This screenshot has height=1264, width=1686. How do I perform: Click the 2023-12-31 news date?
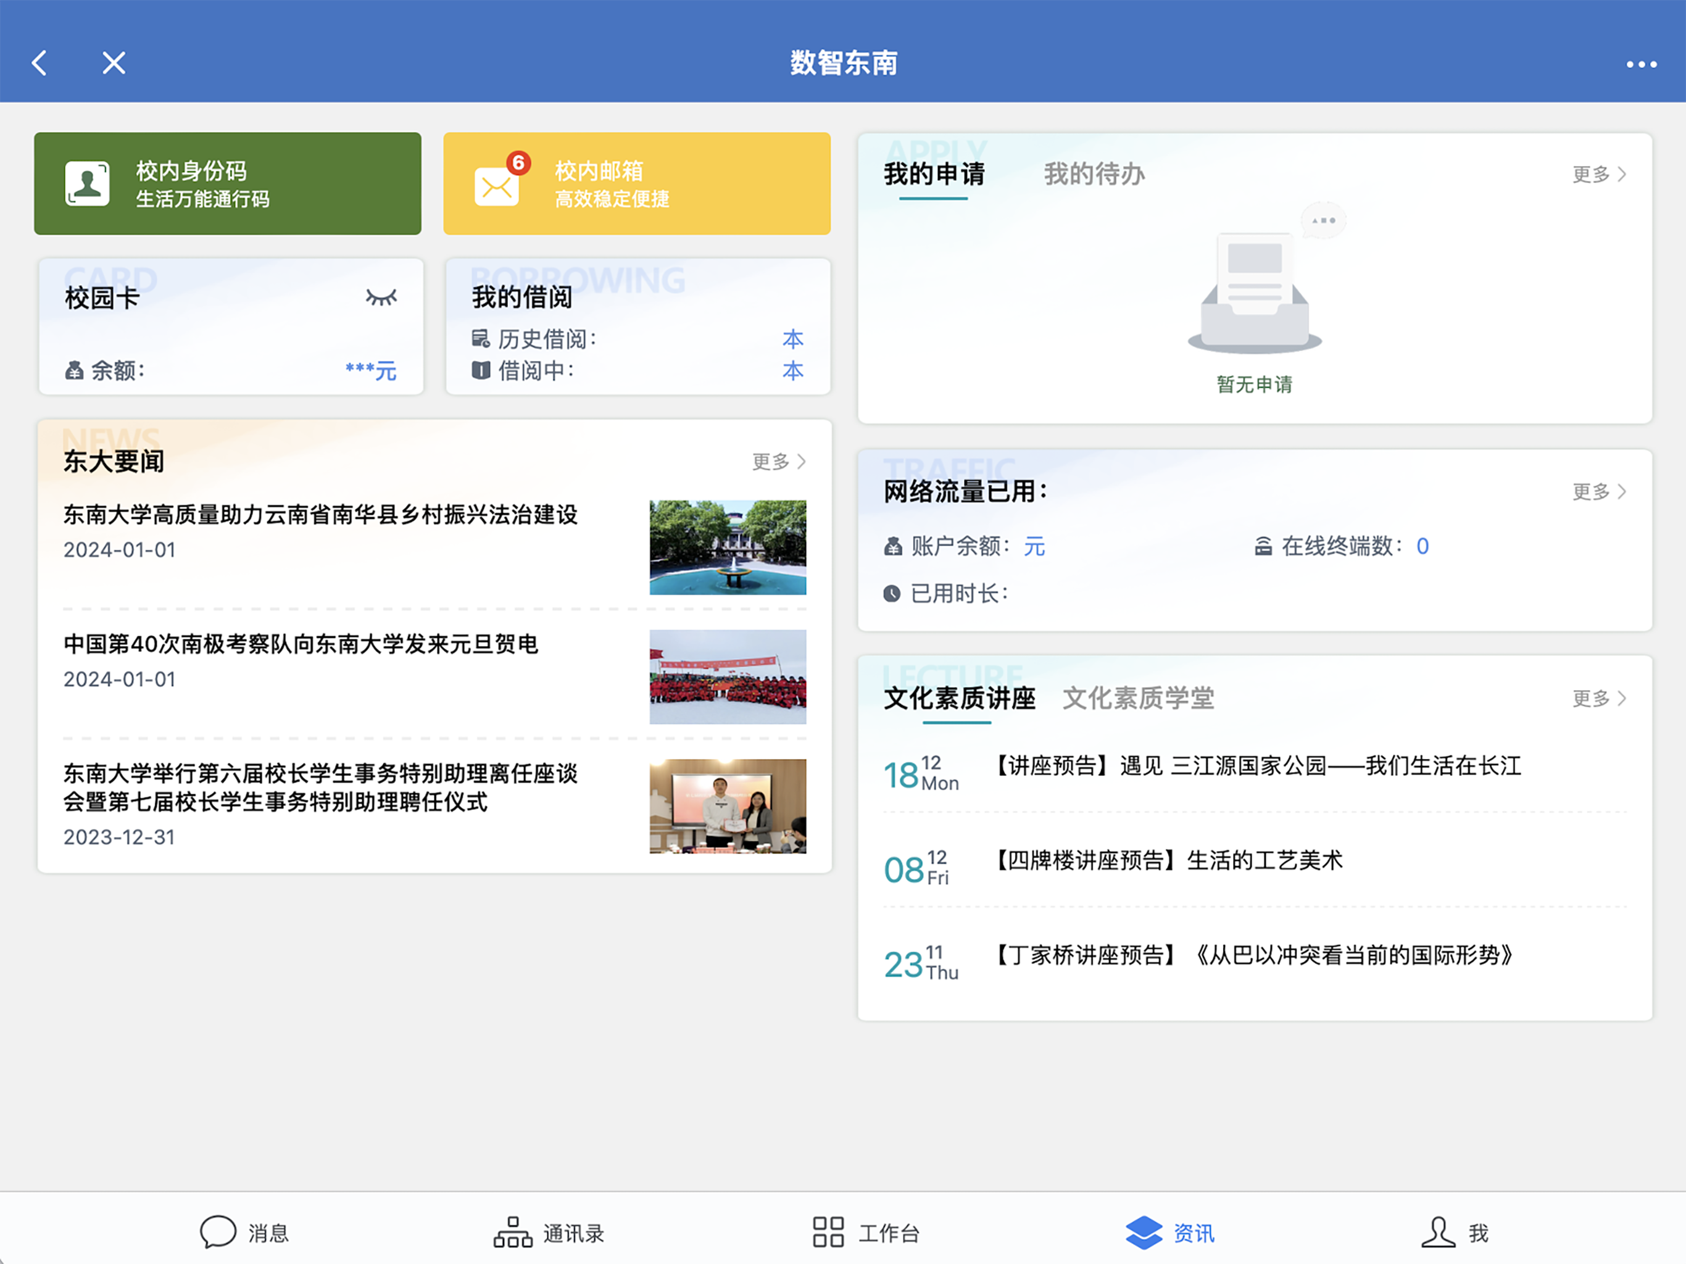click(120, 837)
